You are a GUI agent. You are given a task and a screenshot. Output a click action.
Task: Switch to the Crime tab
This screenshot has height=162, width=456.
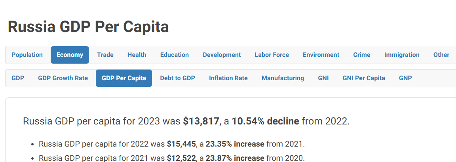tap(362, 55)
